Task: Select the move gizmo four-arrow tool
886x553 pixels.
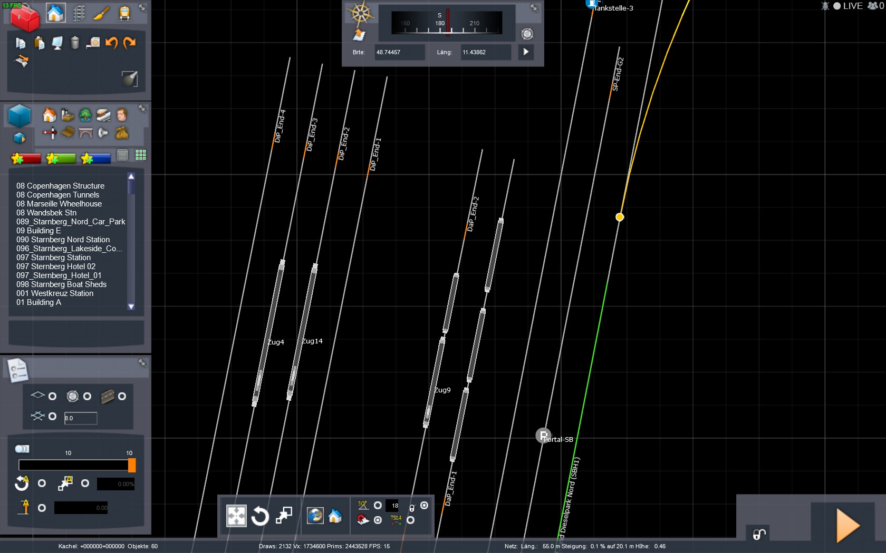Action: point(236,516)
